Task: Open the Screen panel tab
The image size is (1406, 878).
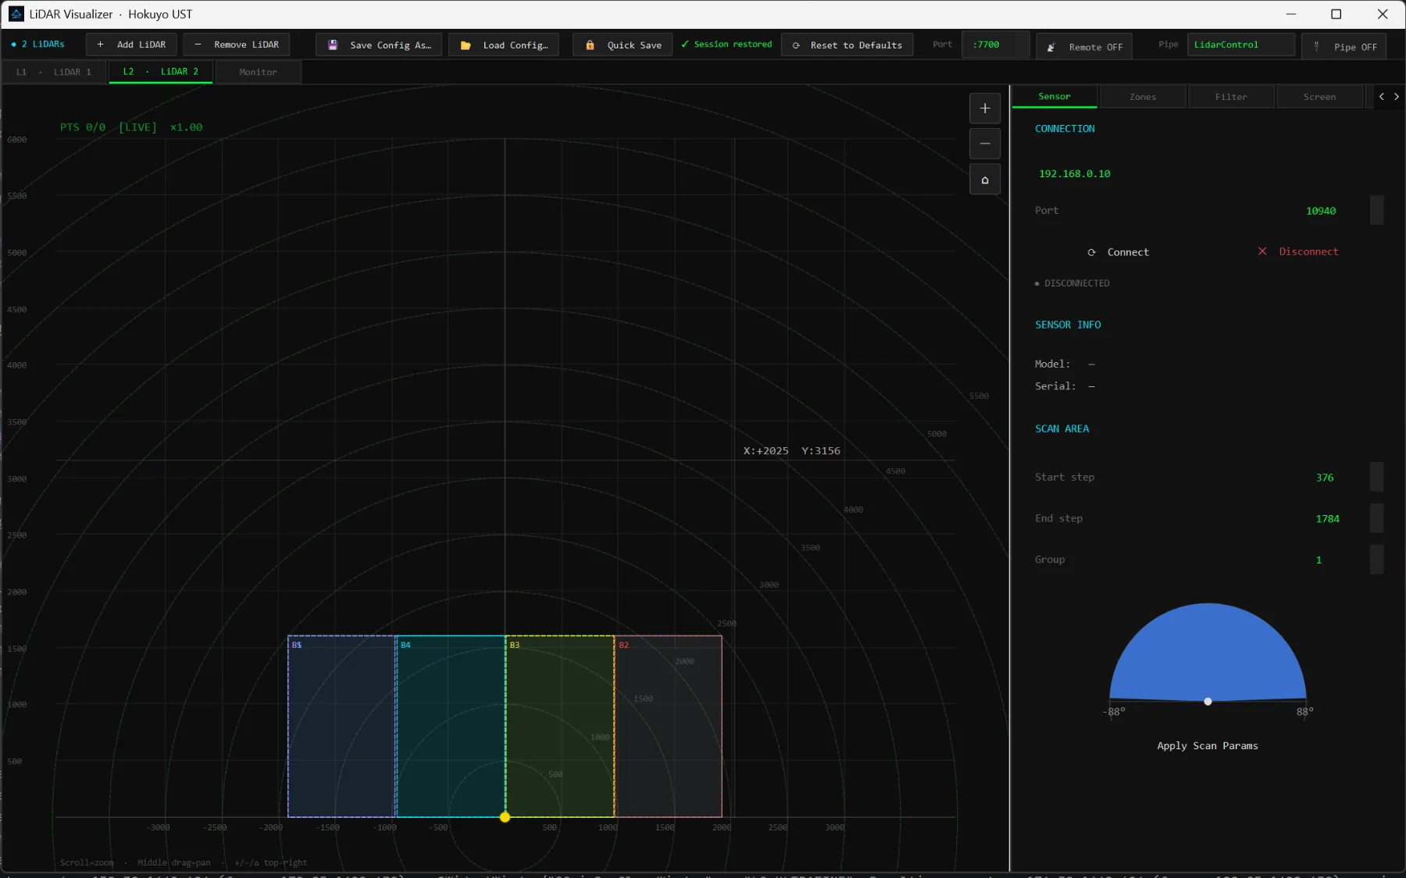Action: [1319, 97]
